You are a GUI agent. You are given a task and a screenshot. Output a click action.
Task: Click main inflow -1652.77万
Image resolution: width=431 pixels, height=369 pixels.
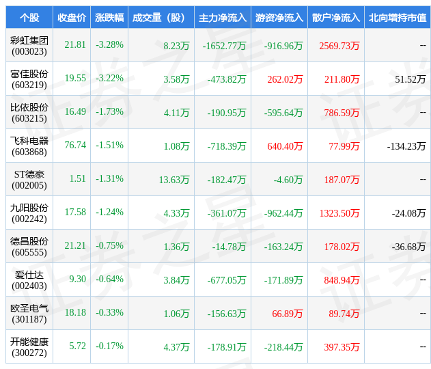click(224, 46)
